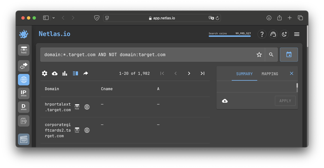Viewport: 324px width, 168px height.
Task: Click the APPLY button in the panel
Action: (x=285, y=101)
